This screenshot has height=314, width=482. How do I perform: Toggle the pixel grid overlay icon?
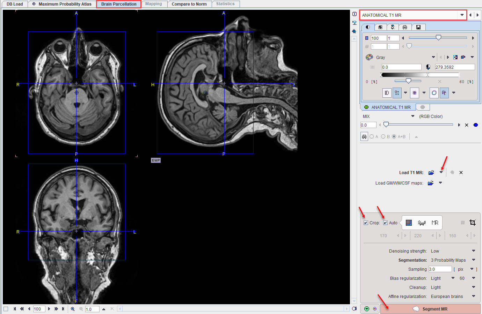(x=414, y=93)
